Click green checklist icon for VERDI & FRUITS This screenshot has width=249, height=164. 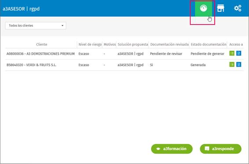[x=232, y=64]
